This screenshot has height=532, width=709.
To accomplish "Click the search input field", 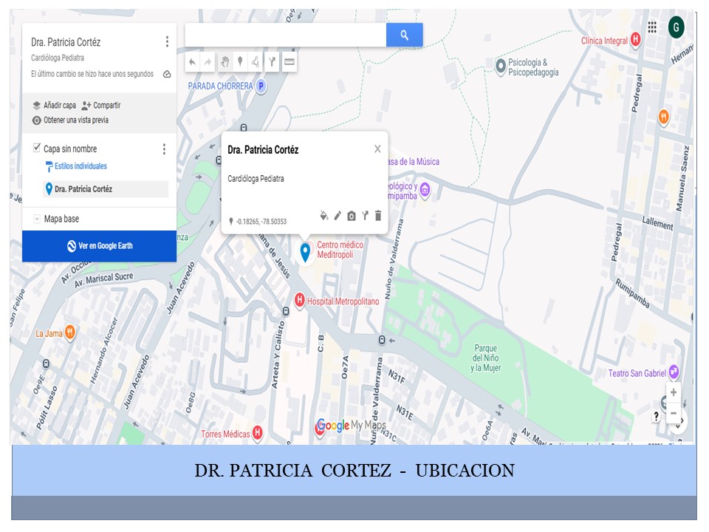I will pos(286,35).
